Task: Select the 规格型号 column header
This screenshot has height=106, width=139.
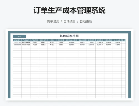Action: [43, 40]
